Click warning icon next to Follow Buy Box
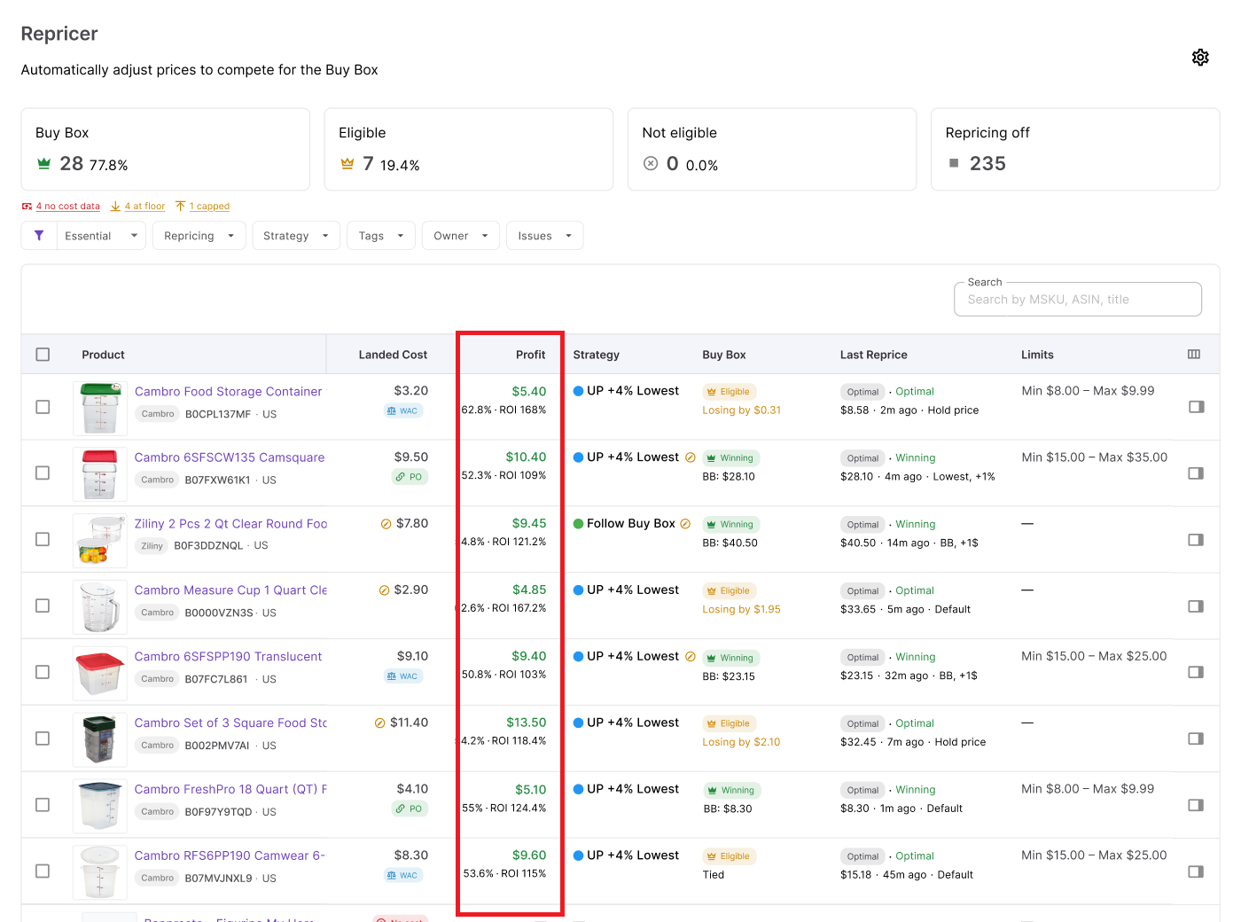Viewport: 1241px width, 922px height. click(685, 524)
